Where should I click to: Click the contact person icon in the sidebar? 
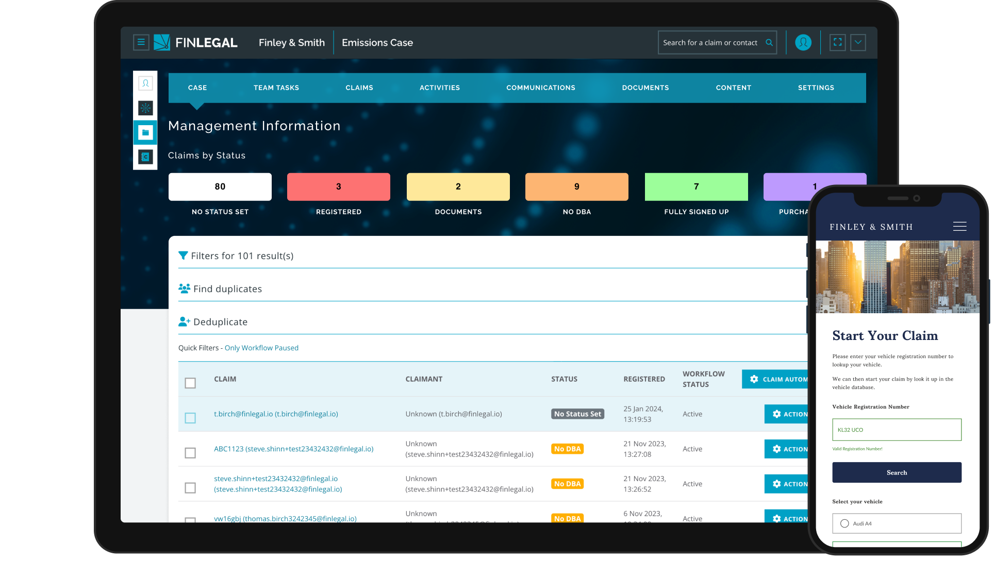pos(145,83)
